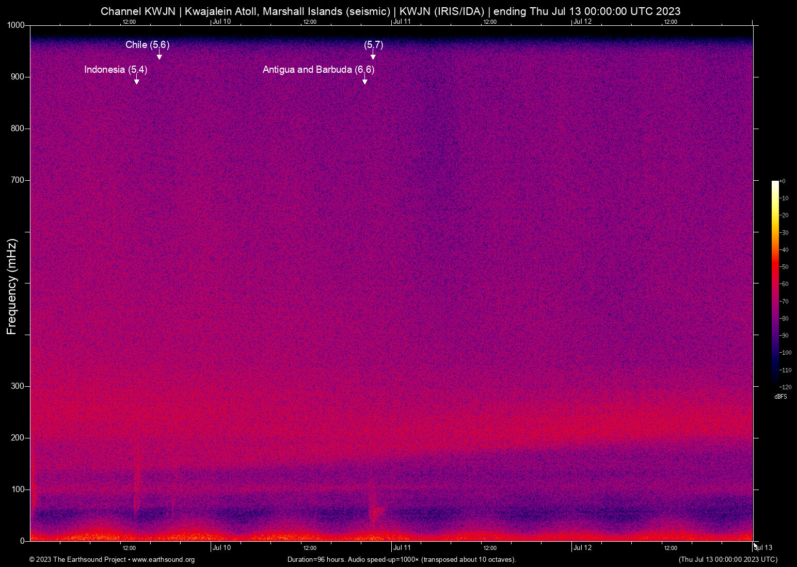Screen dimensions: 797x567
Task: Click the 100 mHz frequency tick label
Action: point(18,490)
